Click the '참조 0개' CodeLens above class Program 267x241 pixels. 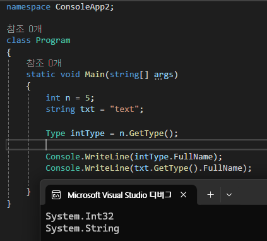[24, 29]
